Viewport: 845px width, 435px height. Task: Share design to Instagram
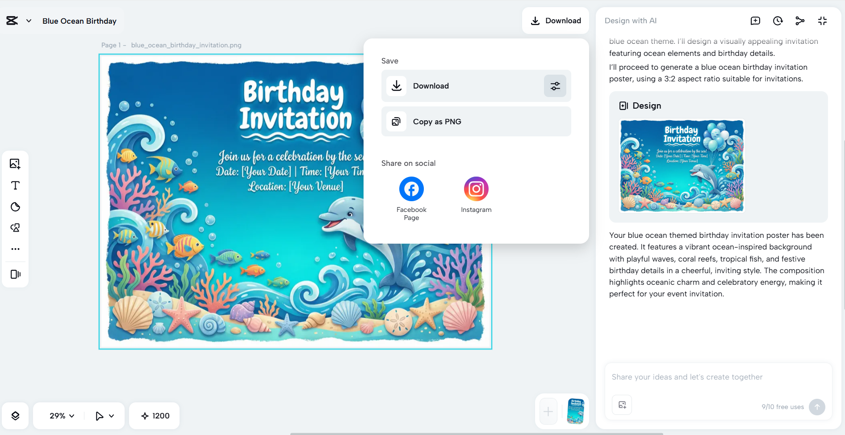(476, 189)
